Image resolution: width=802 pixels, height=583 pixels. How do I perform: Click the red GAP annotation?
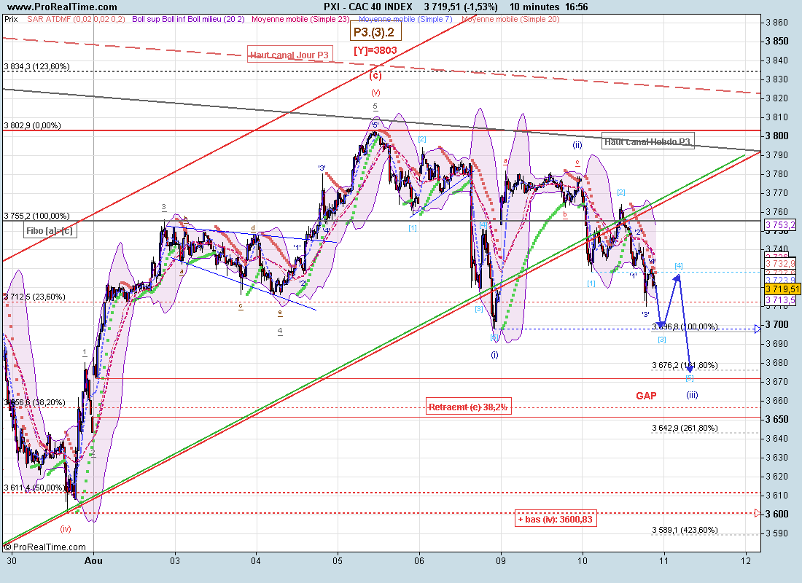point(646,395)
